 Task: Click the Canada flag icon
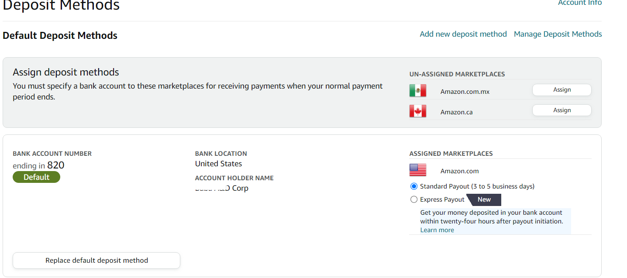(418, 111)
